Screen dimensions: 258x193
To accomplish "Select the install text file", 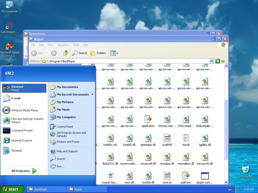I will coord(186,140).
